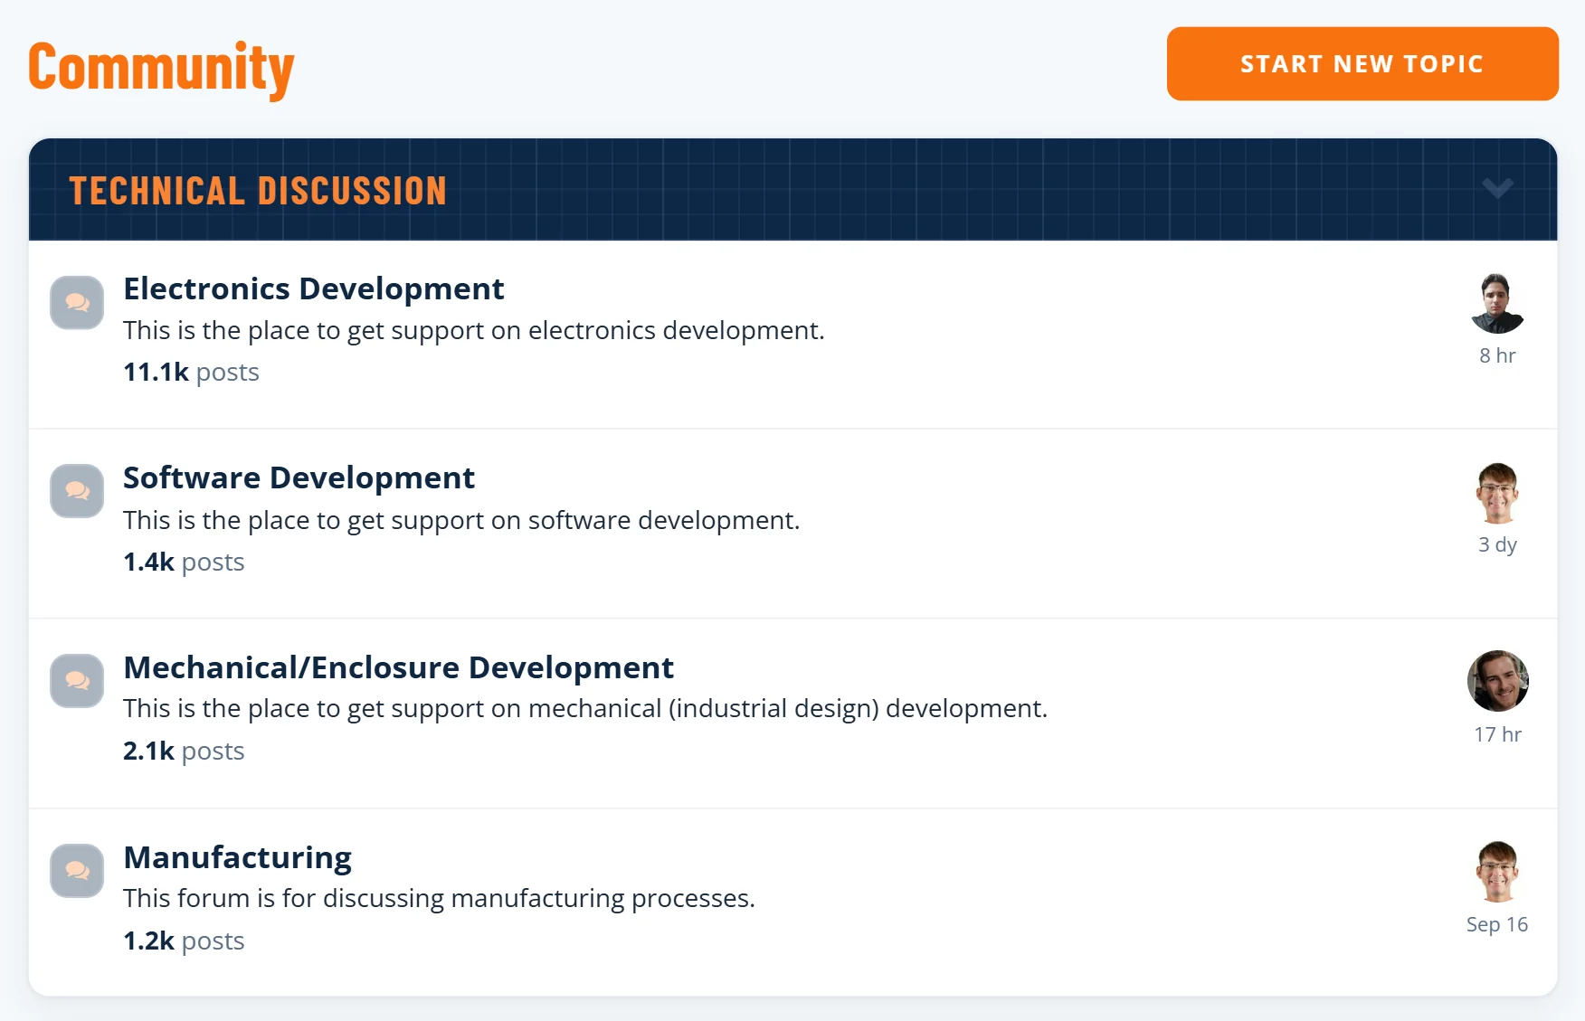Click the avatar in the Software Development row
Viewport: 1585px width, 1021px height.
pyautogui.click(x=1497, y=493)
